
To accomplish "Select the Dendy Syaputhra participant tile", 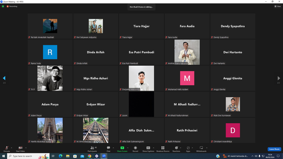I will [x=233, y=26].
